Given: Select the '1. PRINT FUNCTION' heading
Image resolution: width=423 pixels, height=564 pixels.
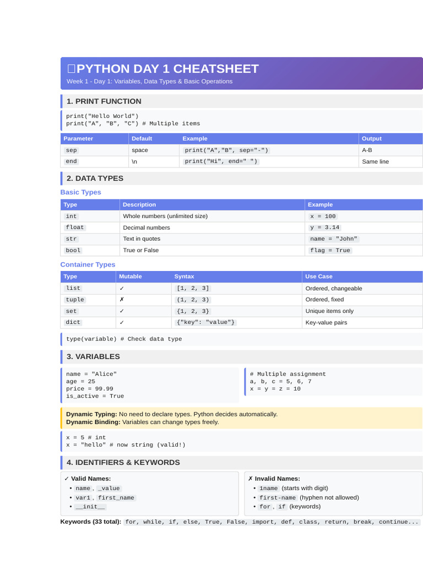Looking at the screenshot, I should pos(104,101).
